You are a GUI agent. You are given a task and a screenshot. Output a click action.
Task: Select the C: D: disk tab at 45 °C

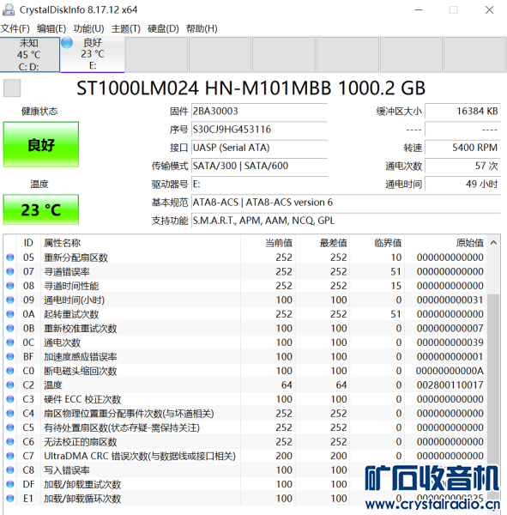[30, 55]
